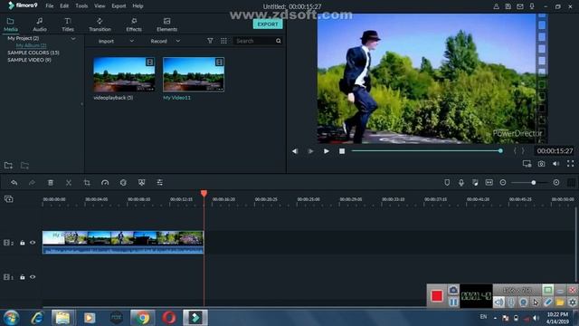Open the Speed control icon
This screenshot has width=579, height=326.
pos(105,183)
